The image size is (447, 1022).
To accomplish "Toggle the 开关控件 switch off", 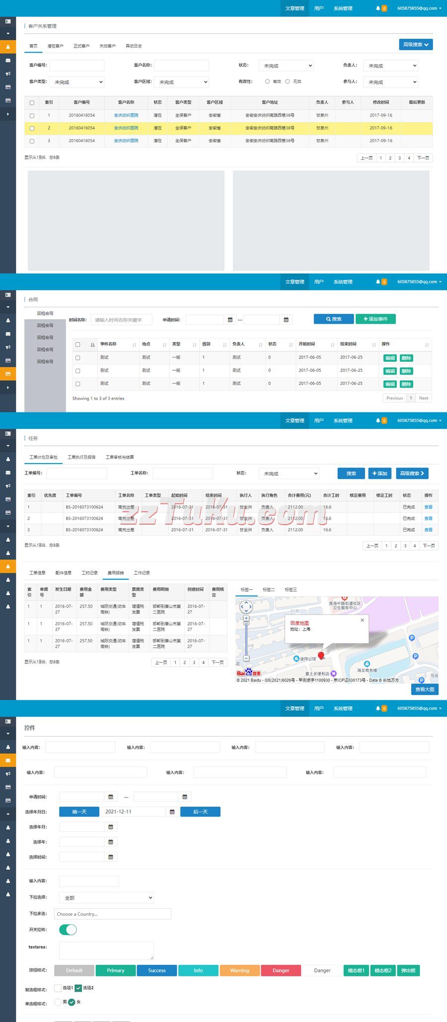I will coord(68,930).
